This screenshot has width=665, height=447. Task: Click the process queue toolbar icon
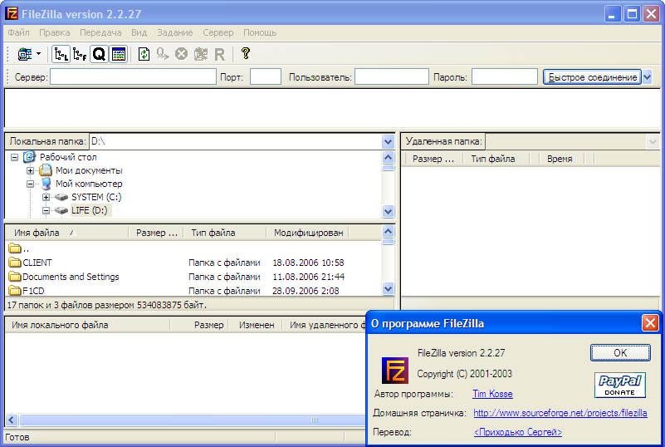coord(163,54)
